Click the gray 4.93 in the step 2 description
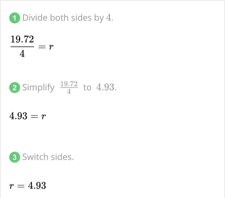 click(x=106, y=87)
